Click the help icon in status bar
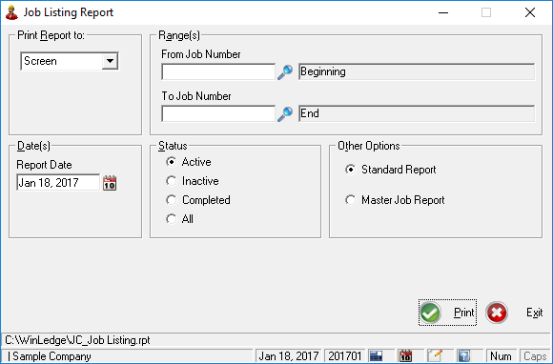 coord(463,356)
